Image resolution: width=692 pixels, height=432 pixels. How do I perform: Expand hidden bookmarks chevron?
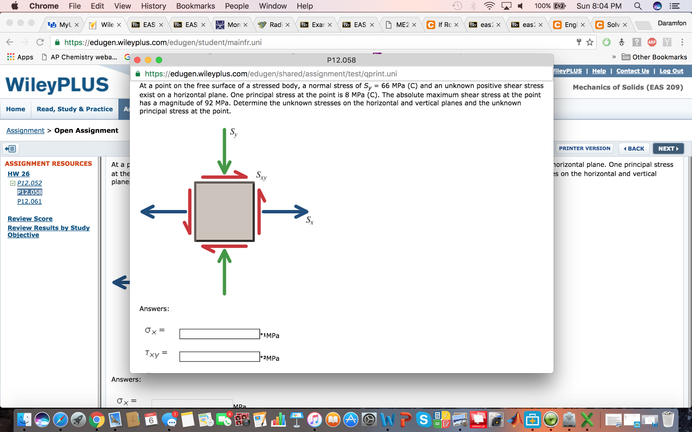(614, 57)
